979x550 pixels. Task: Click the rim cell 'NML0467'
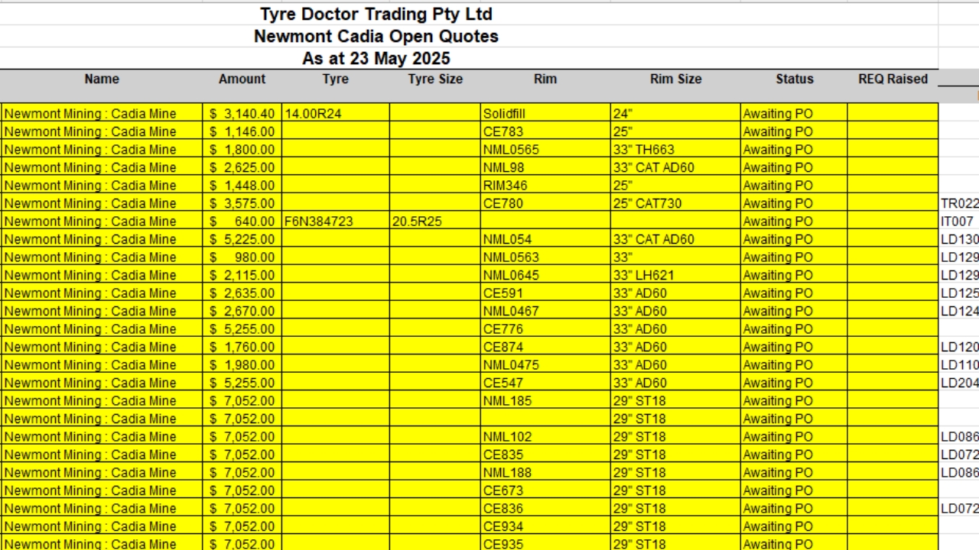545,311
